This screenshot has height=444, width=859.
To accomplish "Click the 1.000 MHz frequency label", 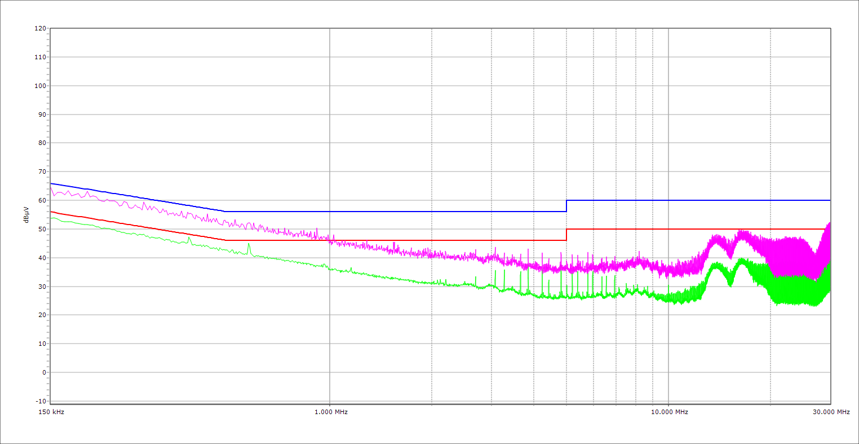I will tap(330, 412).
